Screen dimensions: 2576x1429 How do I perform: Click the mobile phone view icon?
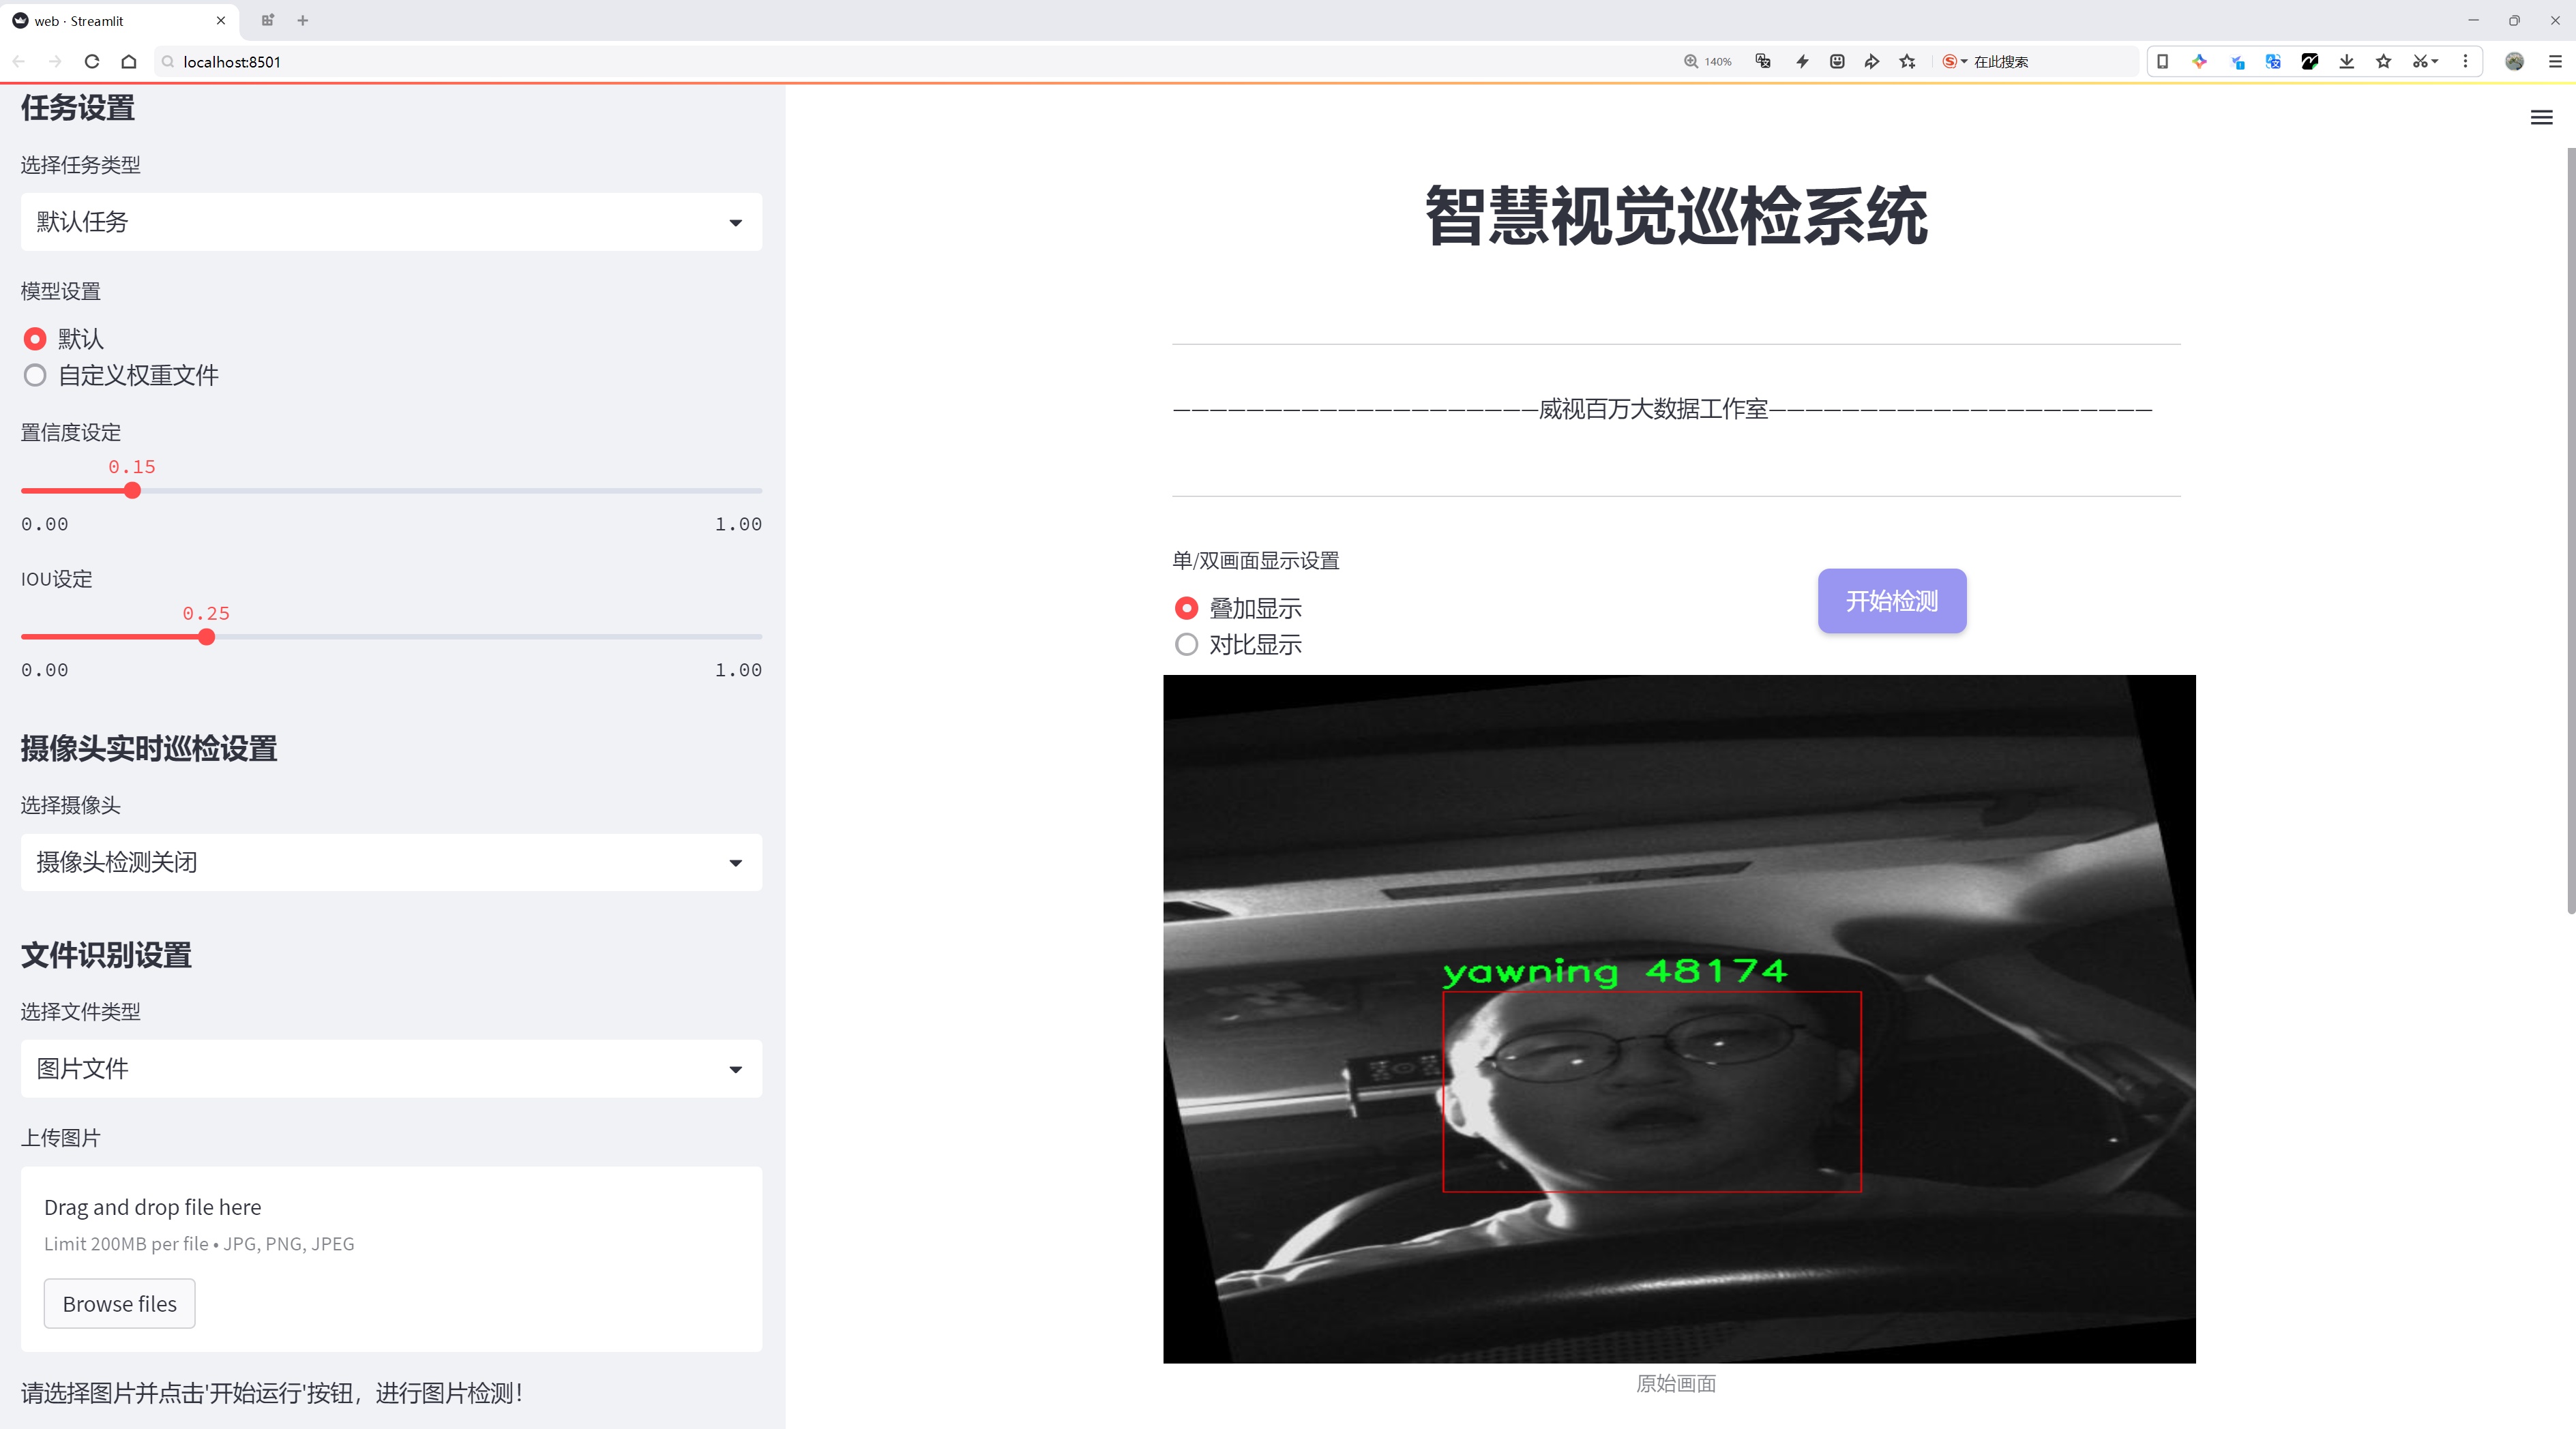[x=2162, y=61]
